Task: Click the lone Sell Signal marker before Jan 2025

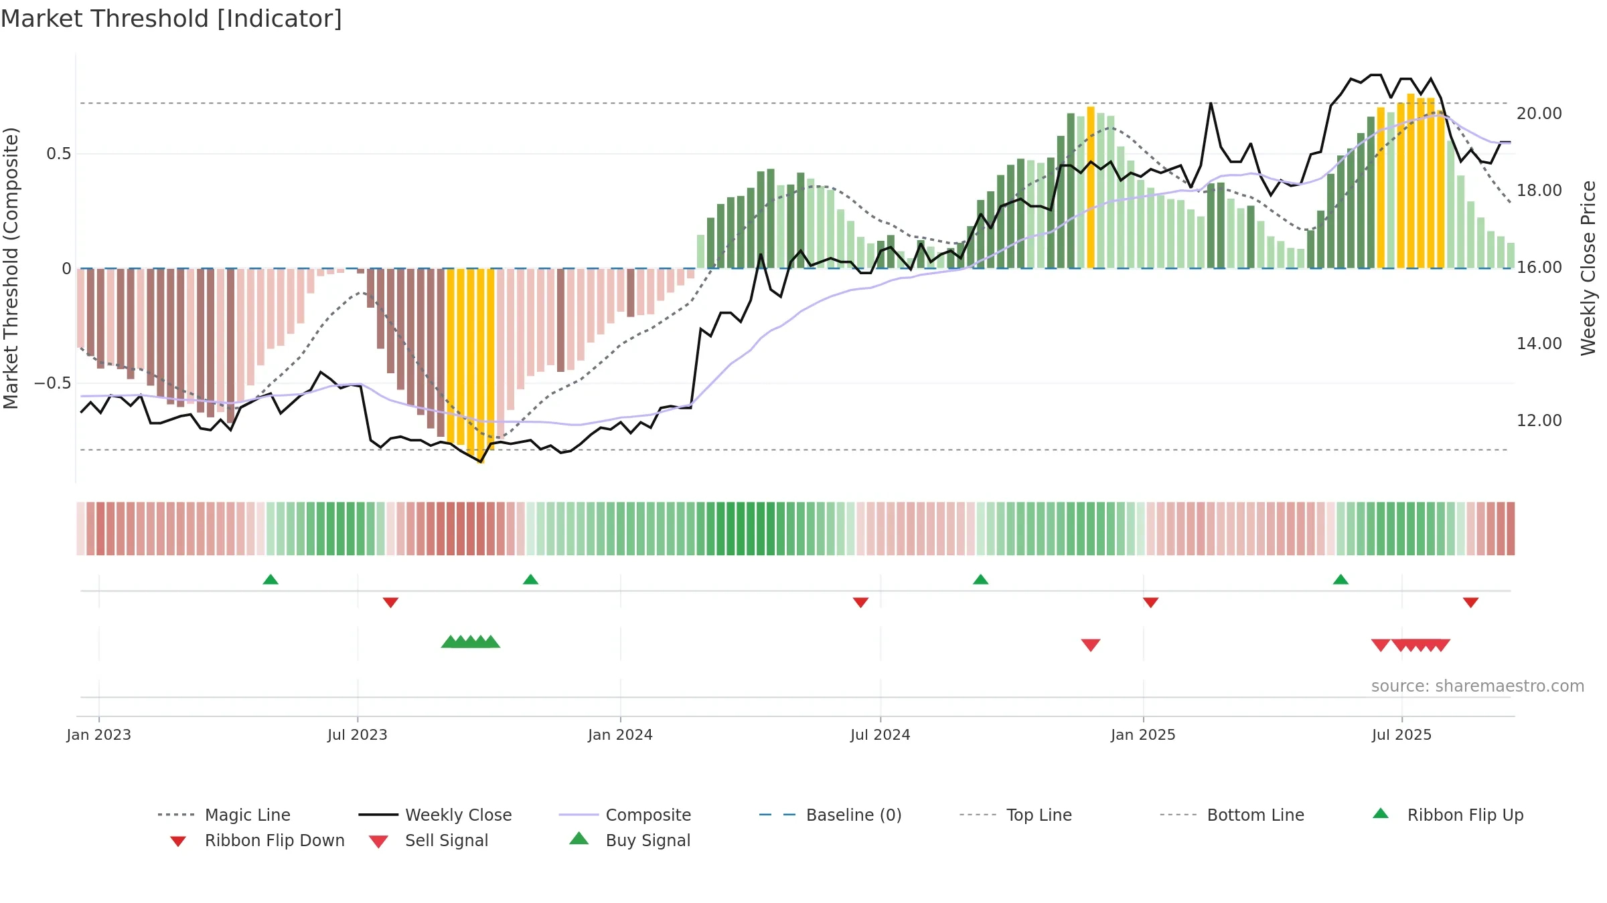Action: click(1091, 645)
